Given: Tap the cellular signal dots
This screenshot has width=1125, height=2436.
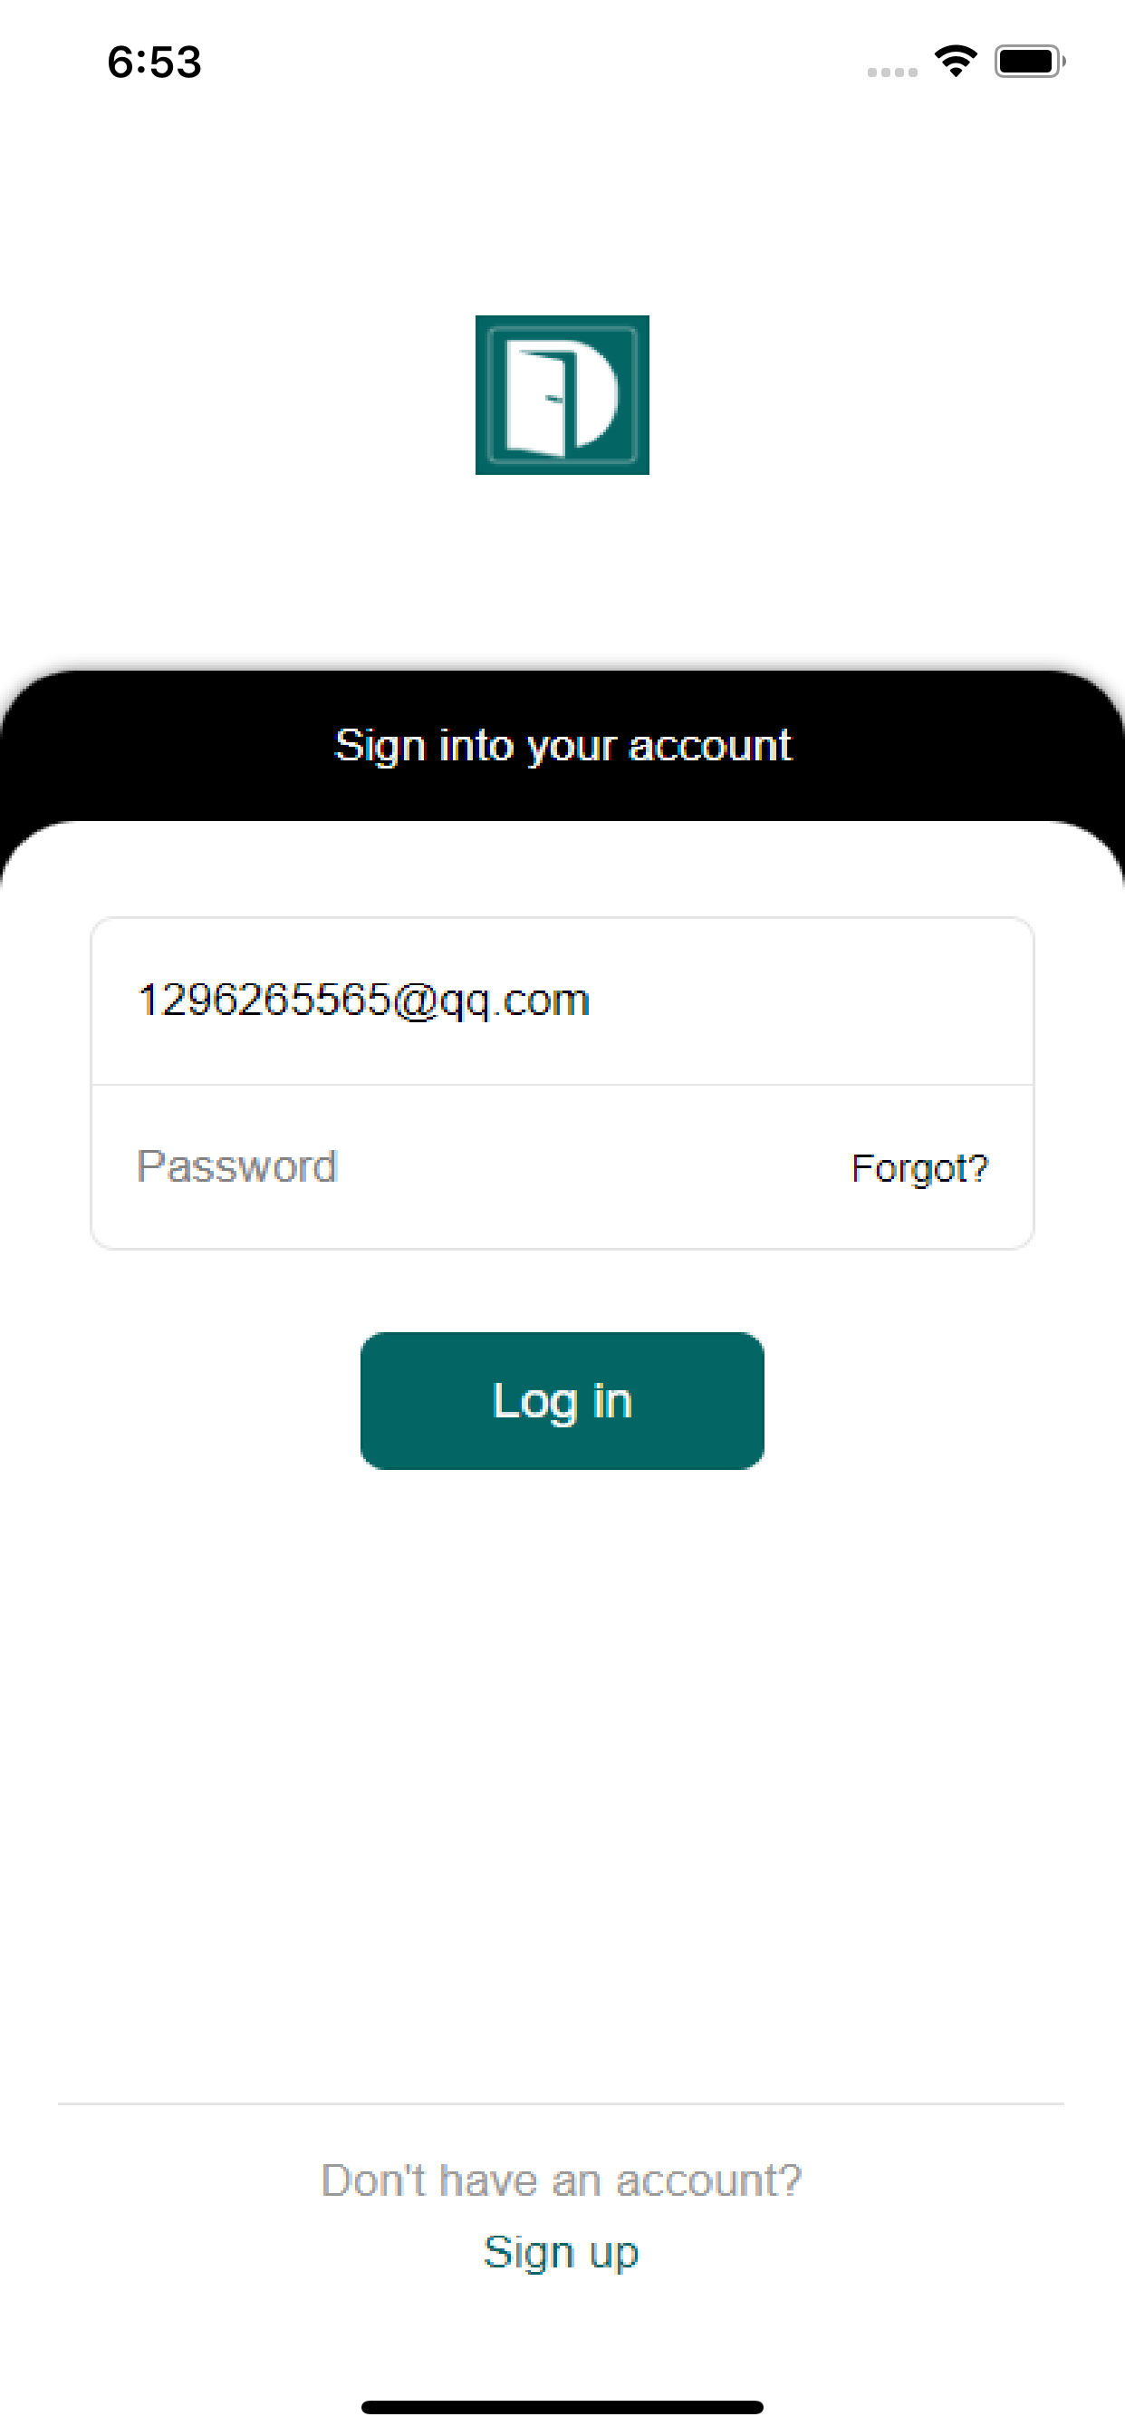Looking at the screenshot, I should pos(891,72).
